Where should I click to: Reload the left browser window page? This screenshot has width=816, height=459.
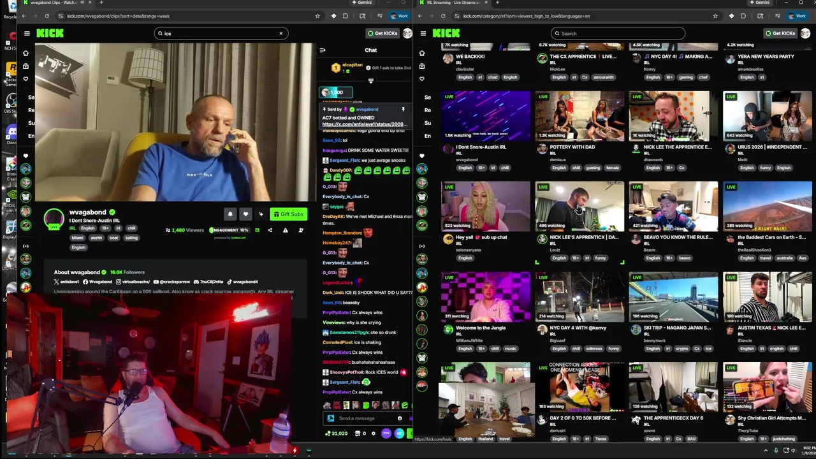tap(47, 16)
